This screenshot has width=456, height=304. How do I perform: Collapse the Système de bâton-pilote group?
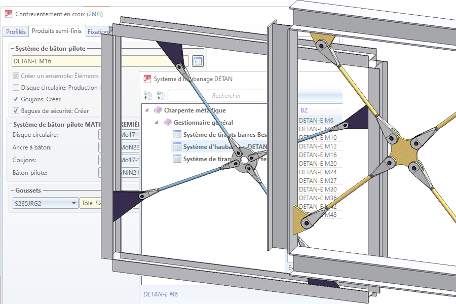click(x=12, y=49)
